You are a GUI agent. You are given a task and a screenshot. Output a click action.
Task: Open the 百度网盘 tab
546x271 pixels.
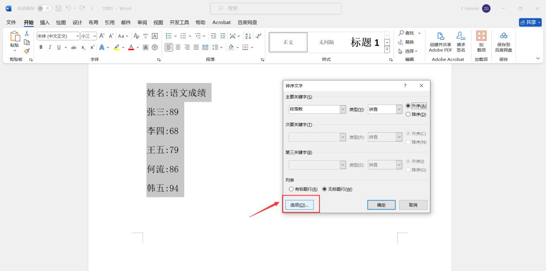point(247,22)
